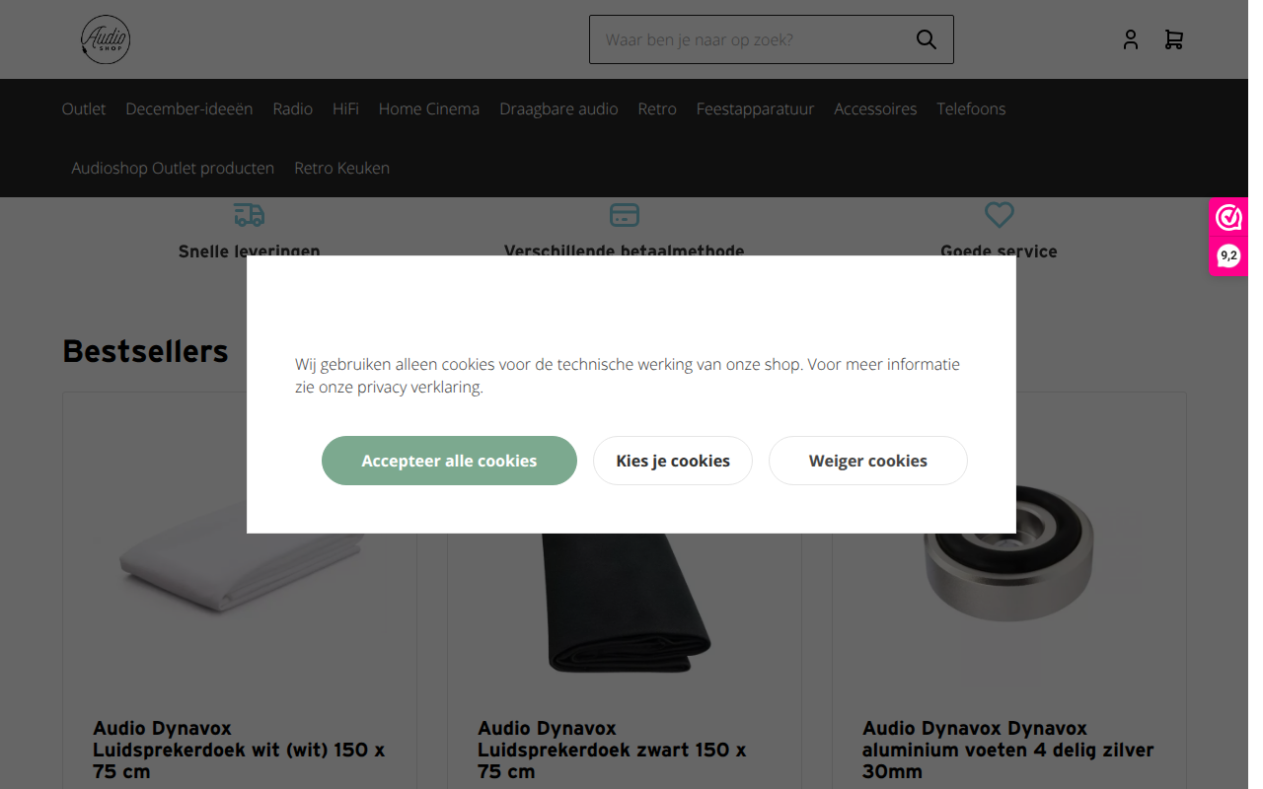Accept all cookies with green button
This screenshot has width=1263, height=789.
point(449,461)
